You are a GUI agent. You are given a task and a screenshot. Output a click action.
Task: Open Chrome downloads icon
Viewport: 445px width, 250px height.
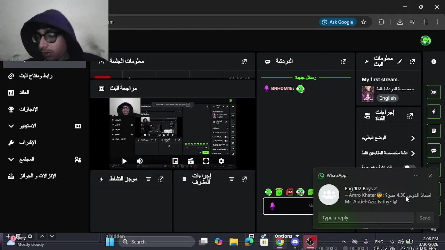(x=400, y=22)
